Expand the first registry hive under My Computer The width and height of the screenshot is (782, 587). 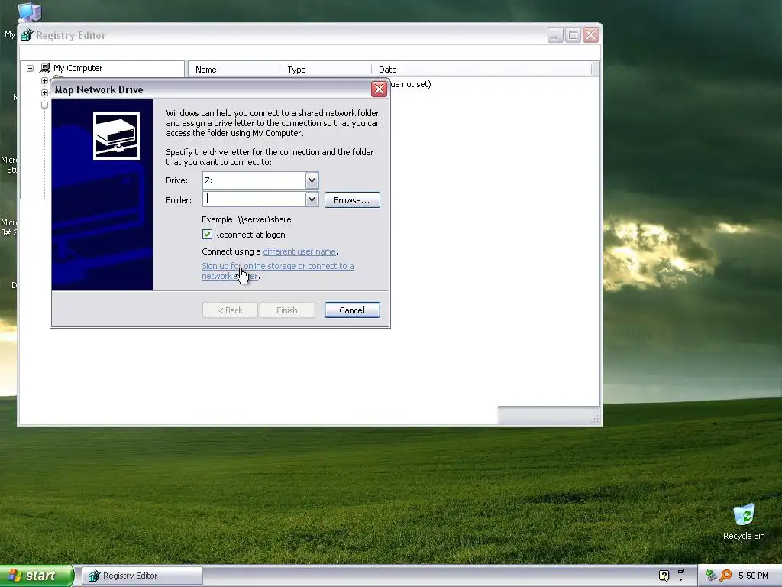[44, 80]
